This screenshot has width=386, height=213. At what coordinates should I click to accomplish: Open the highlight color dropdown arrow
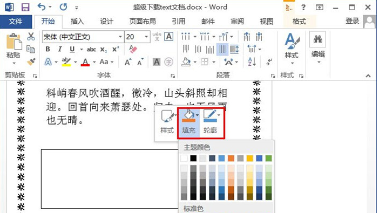76,62
